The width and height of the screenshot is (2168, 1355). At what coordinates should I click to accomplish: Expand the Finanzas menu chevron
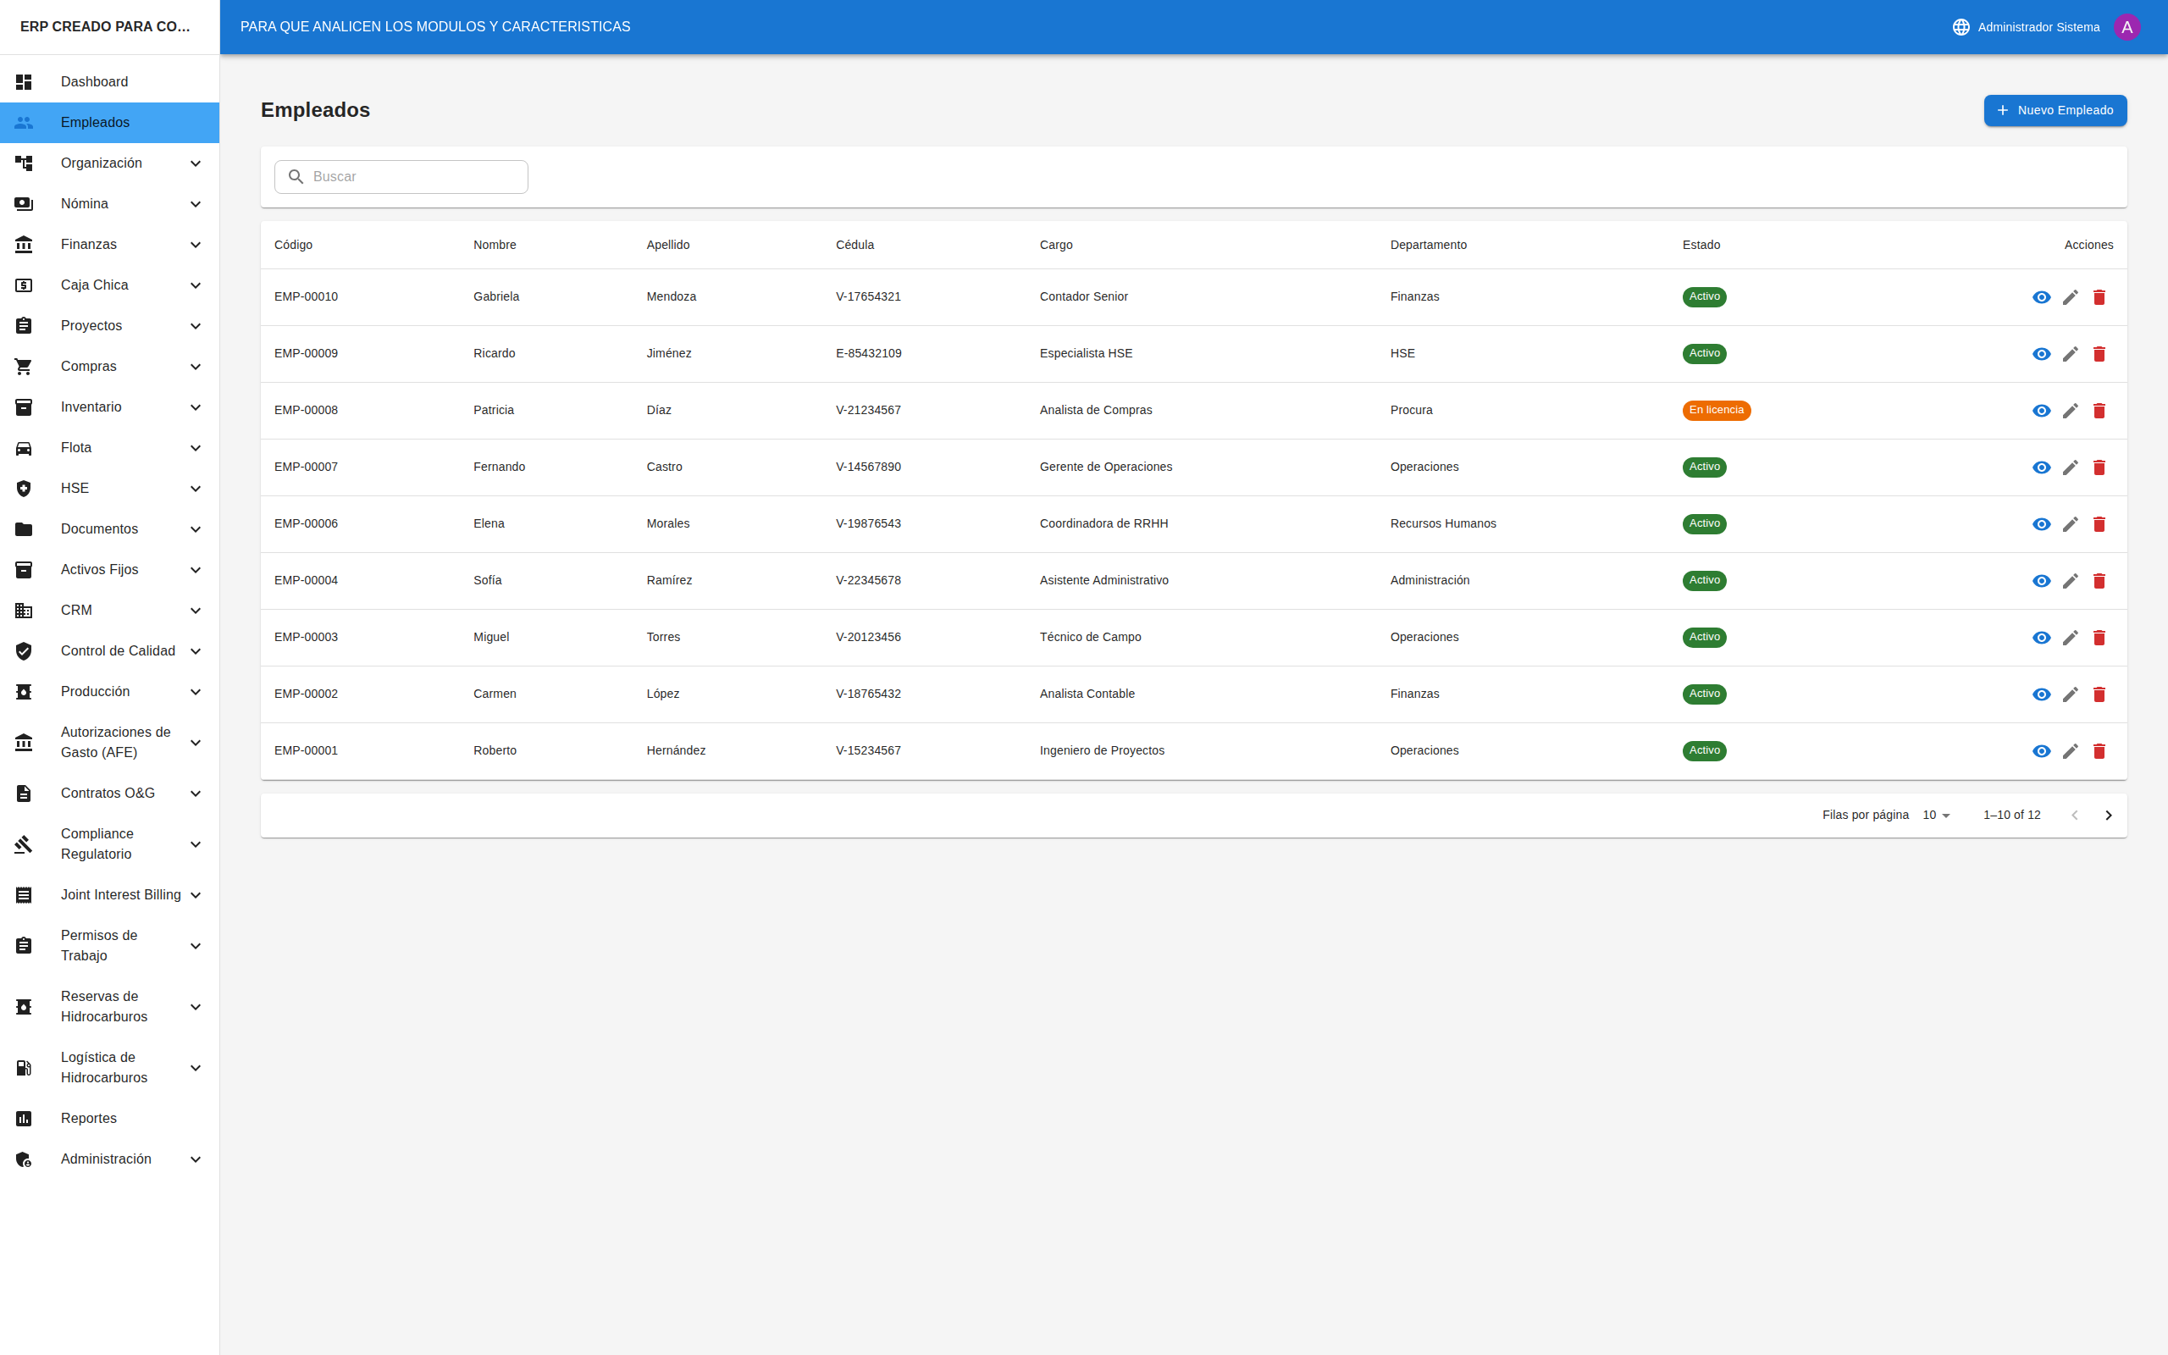tap(196, 245)
